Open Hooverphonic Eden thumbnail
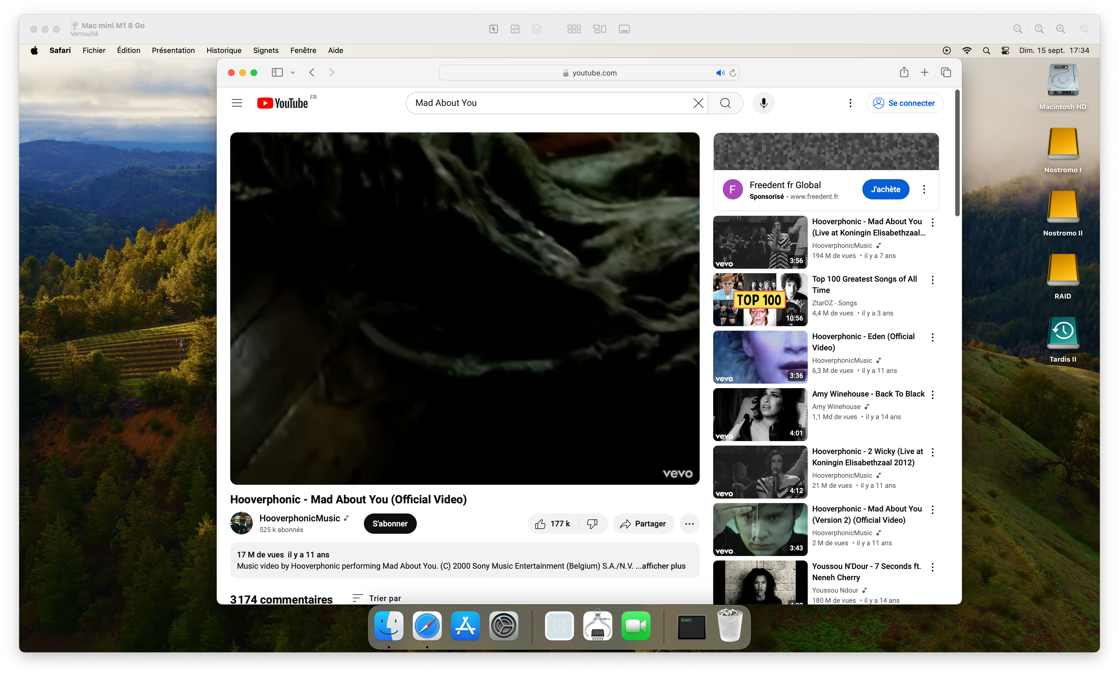The width and height of the screenshot is (1119, 676). [760, 357]
